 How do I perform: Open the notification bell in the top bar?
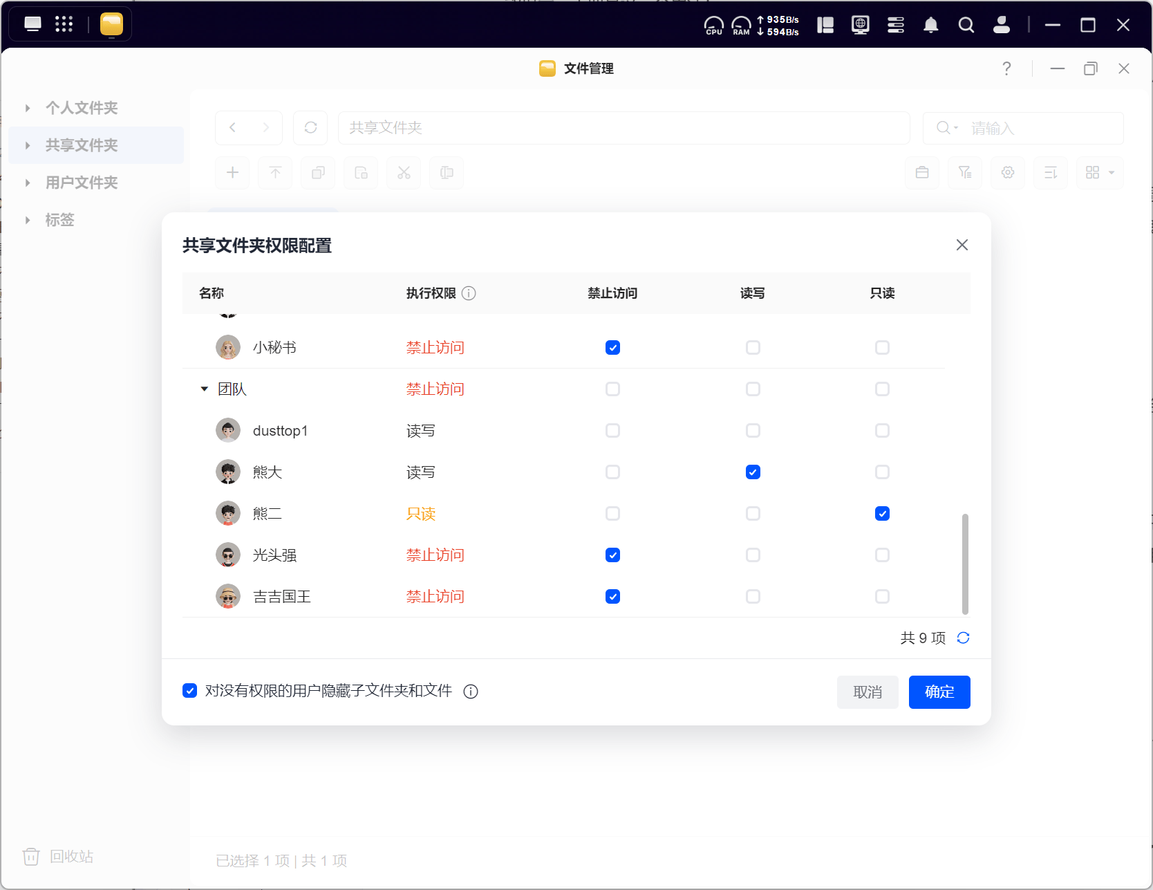pyautogui.click(x=930, y=26)
